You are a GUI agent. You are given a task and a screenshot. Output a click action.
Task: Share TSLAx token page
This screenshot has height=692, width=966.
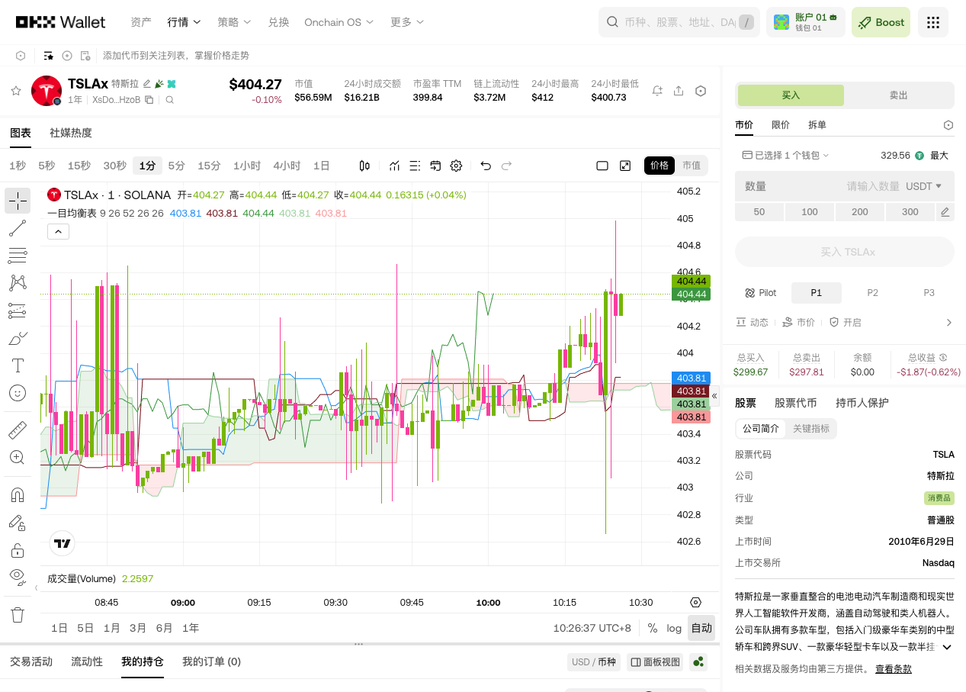click(x=679, y=91)
